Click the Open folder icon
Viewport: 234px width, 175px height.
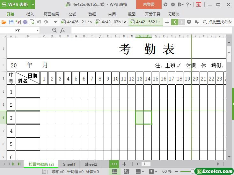pyautogui.click(x=4, y=22)
